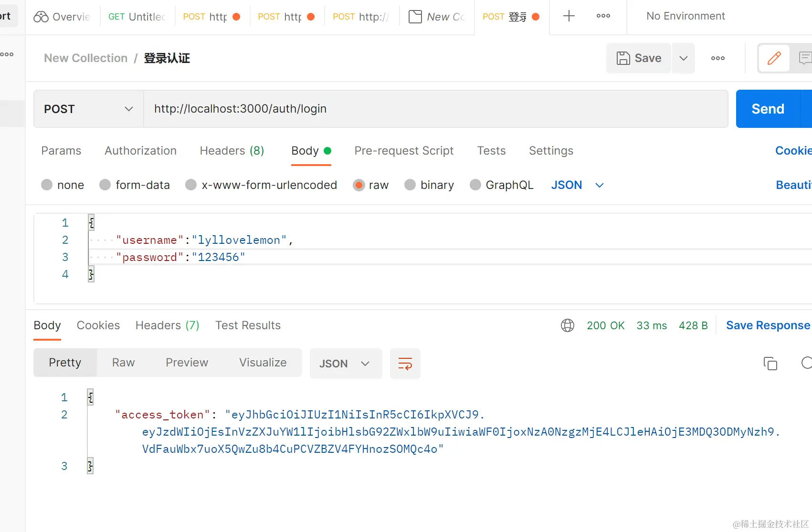Open the request Body tab

(x=311, y=151)
